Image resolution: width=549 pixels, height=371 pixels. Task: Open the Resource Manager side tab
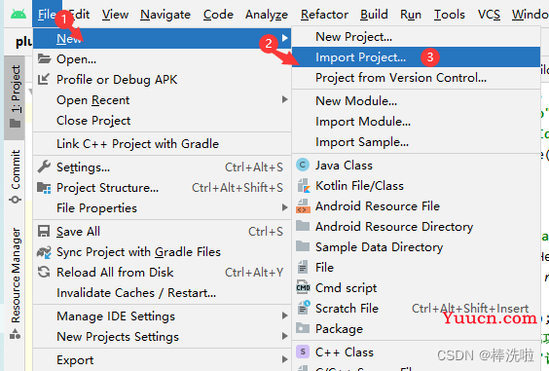pyautogui.click(x=15, y=283)
